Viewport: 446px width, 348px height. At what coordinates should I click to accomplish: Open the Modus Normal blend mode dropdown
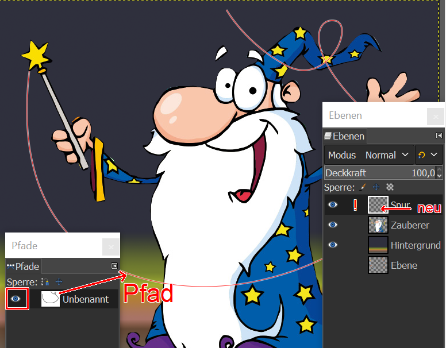(369, 155)
